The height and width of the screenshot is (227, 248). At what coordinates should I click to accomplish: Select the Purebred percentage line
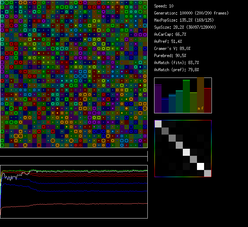(170, 56)
